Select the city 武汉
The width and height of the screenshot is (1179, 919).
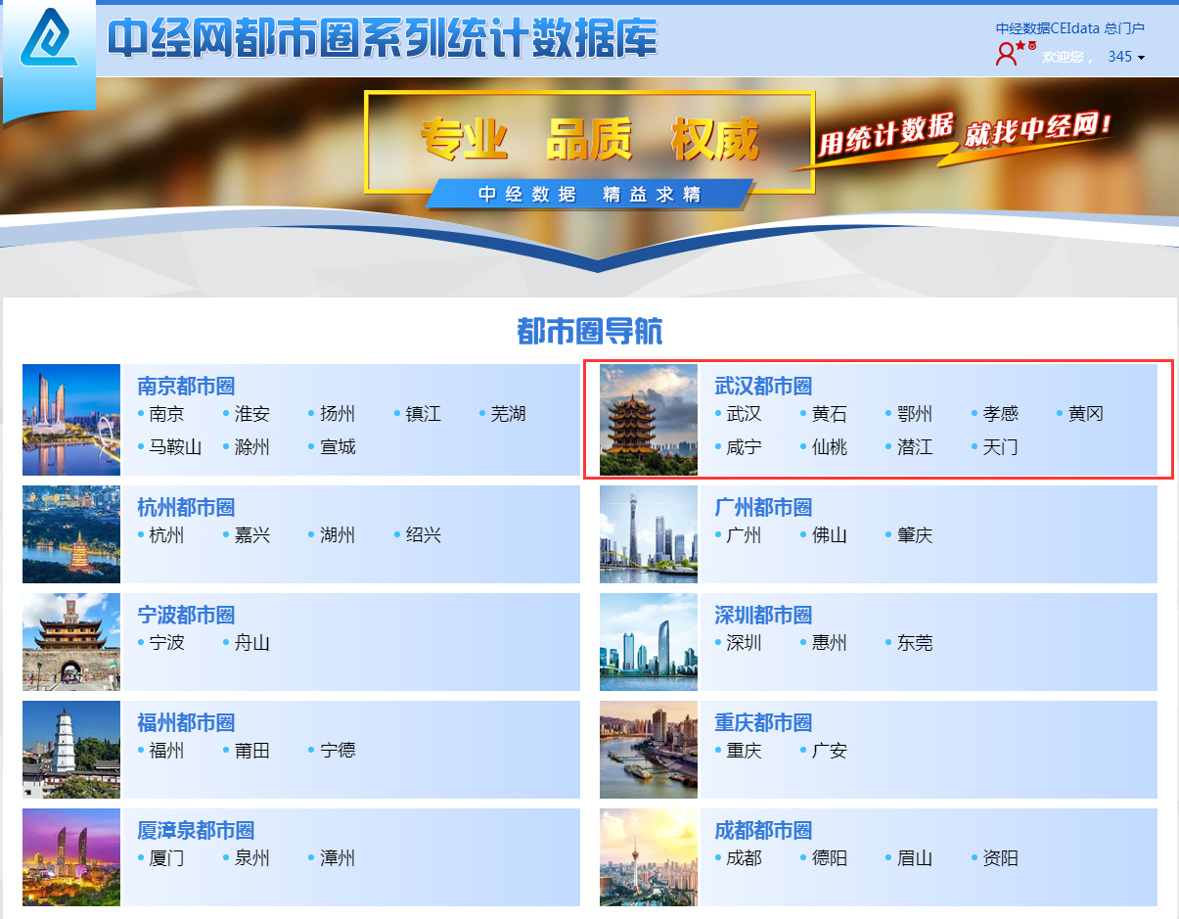click(745, 414)
